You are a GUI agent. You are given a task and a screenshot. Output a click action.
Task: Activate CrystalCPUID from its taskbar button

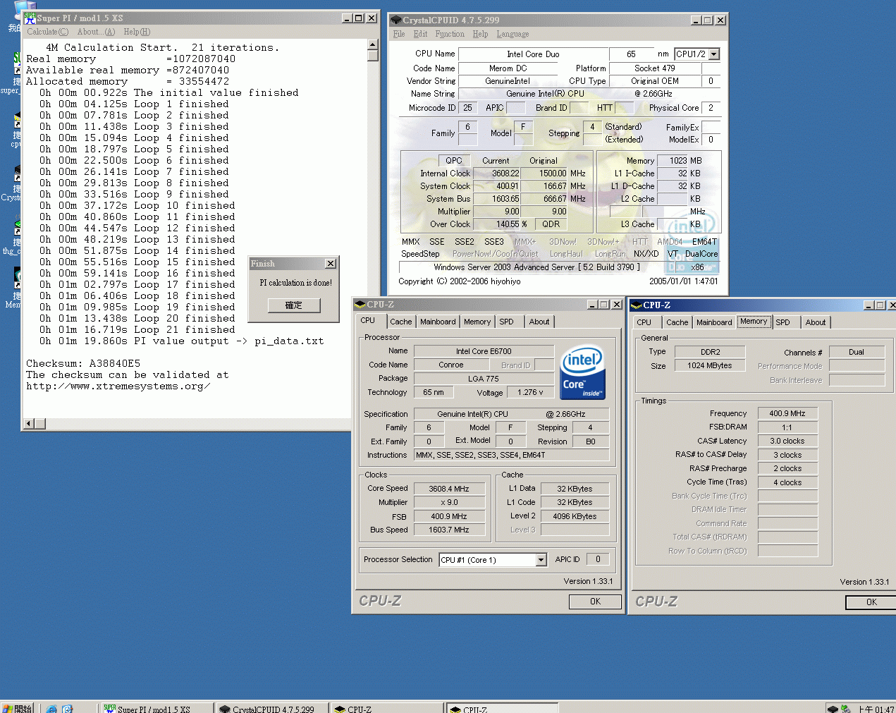(x=271, y=708)
